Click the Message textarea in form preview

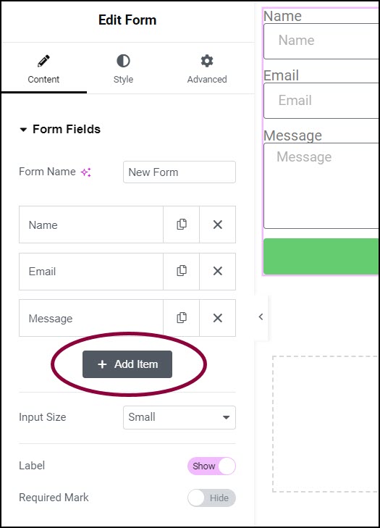click(321, 185)
